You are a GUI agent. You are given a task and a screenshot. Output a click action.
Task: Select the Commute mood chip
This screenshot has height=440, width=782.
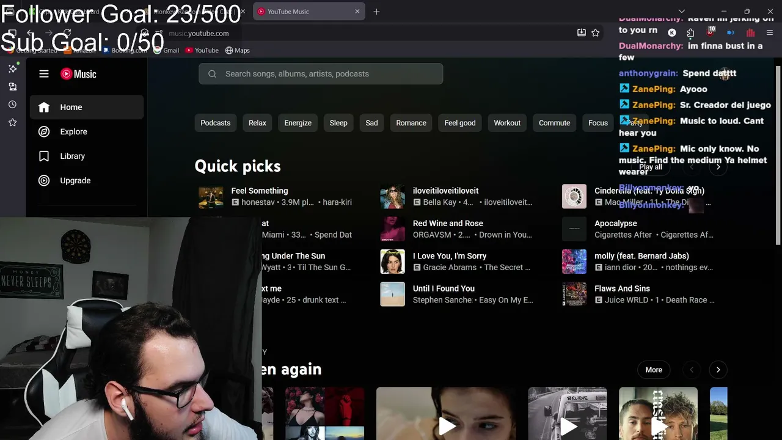pyautogui.click(x=554, y=123)
